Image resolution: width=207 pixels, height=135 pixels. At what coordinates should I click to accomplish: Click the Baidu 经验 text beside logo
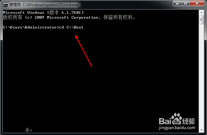(x=189, y=121)
